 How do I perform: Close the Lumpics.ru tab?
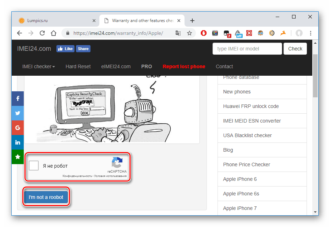[94, 21]
